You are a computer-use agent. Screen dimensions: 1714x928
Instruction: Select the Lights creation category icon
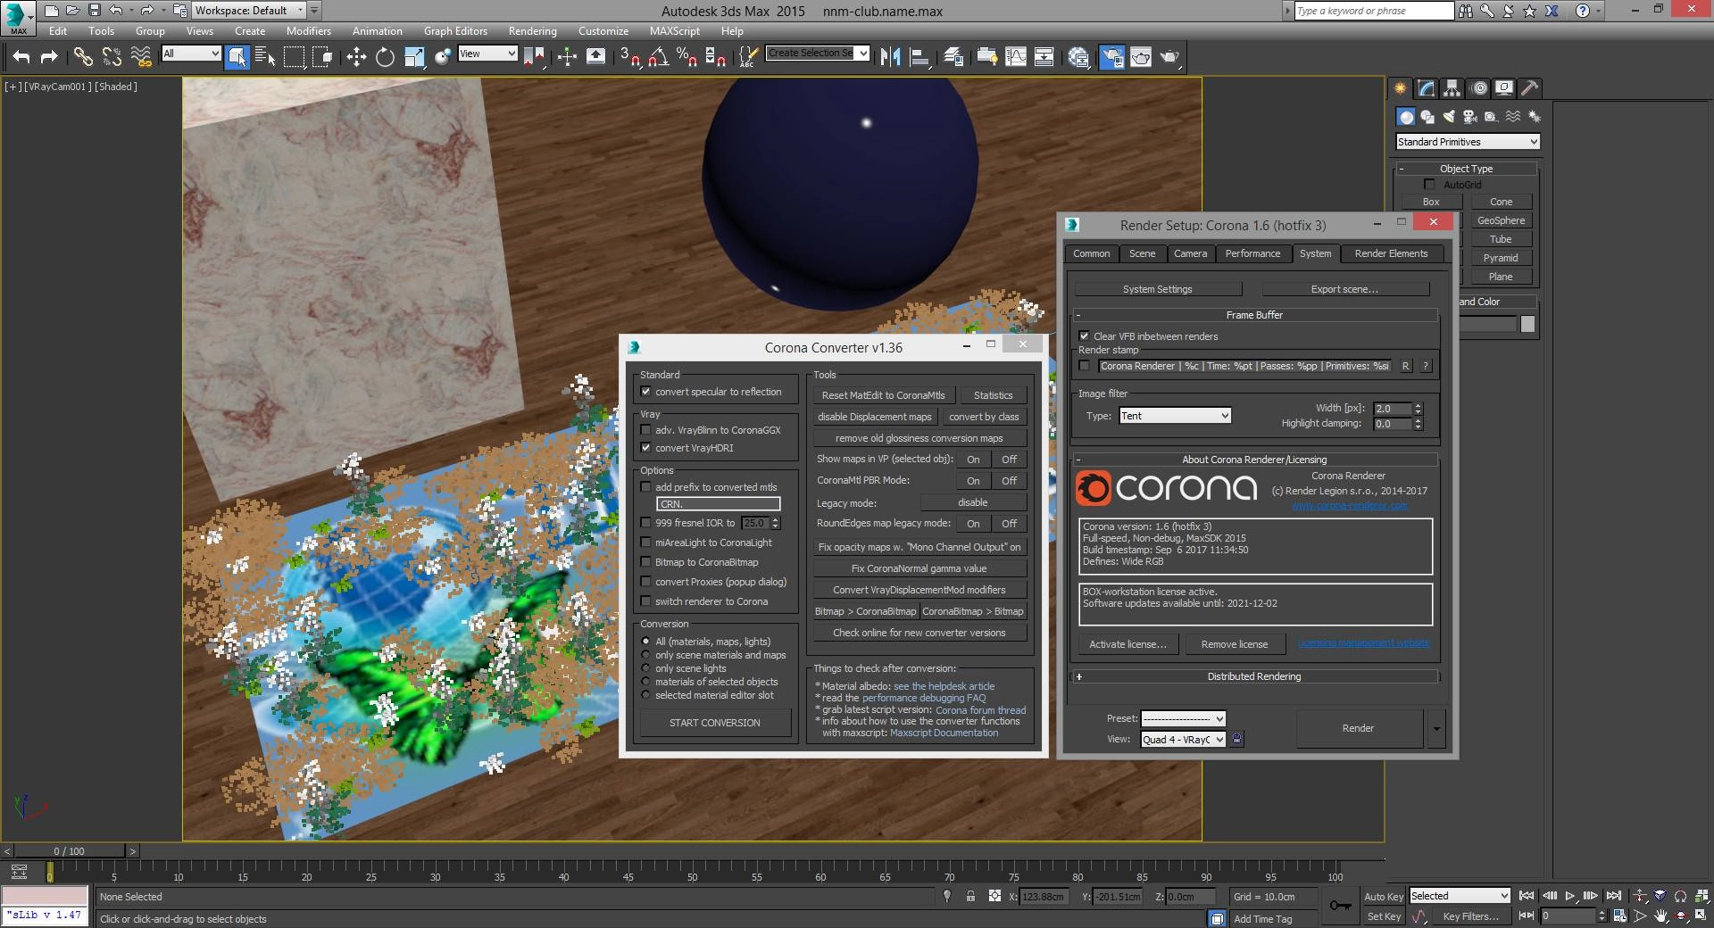coord(1449,117)
